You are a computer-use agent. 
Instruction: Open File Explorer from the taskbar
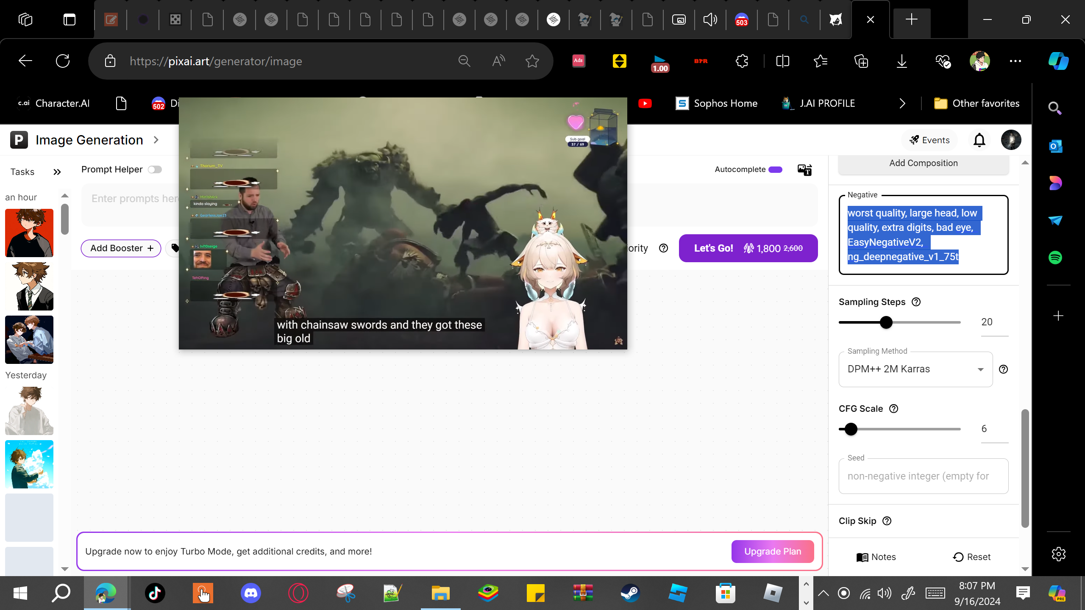pos(440,593)
